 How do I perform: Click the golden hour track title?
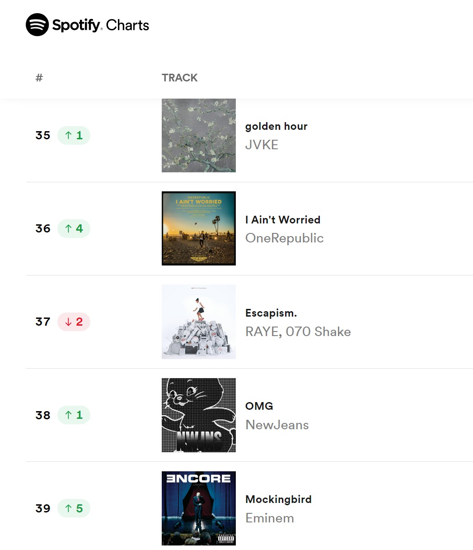pos(276,126)
